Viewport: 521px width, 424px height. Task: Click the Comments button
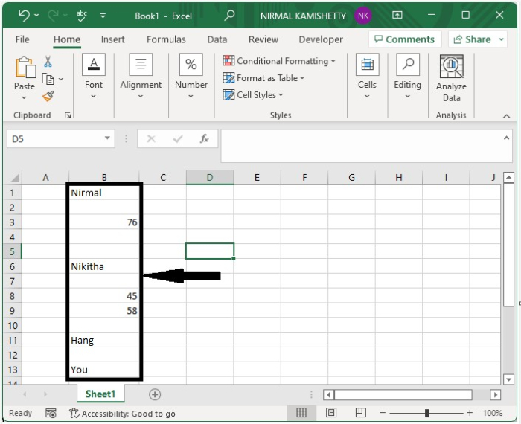pos(405,39)
